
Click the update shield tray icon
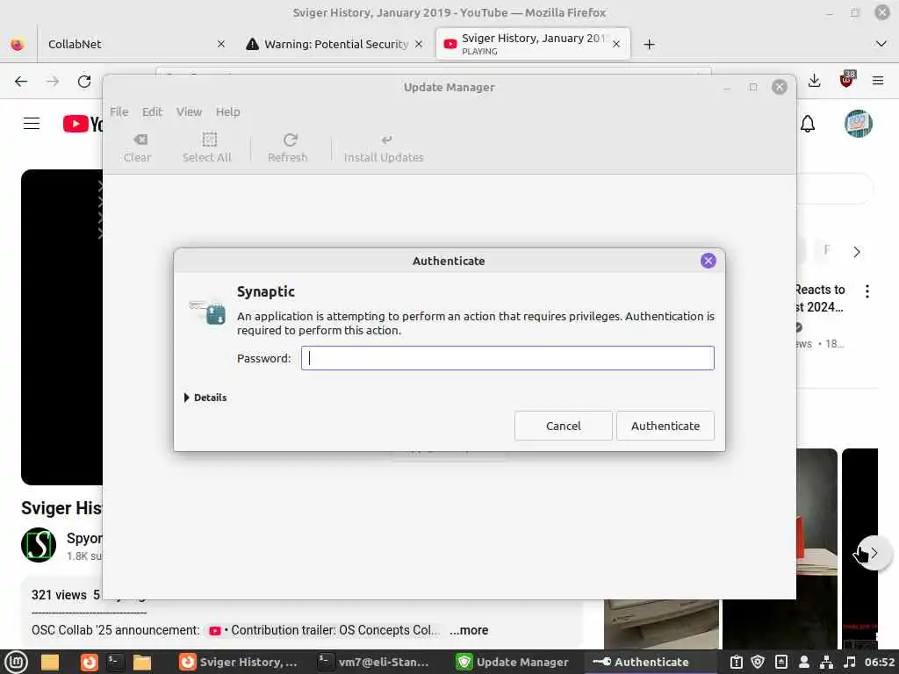[x=758, y=662]
